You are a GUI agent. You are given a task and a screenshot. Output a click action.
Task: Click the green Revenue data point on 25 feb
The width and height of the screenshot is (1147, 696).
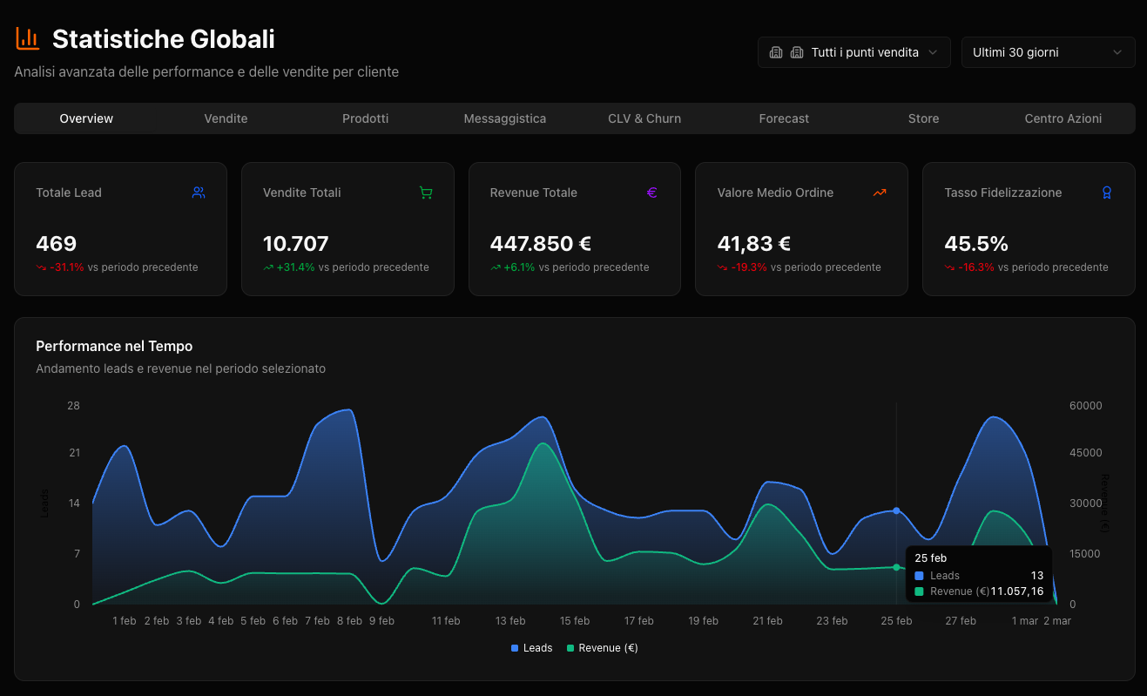896,567
